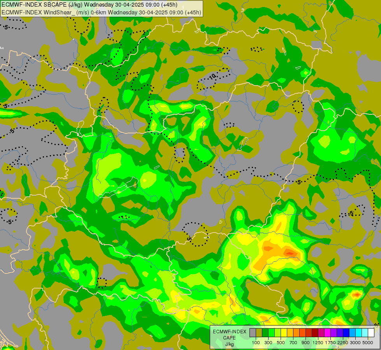
Task: Click the 'ECMWF-INDEX' heading in the legend
Action: pos(230,332)
